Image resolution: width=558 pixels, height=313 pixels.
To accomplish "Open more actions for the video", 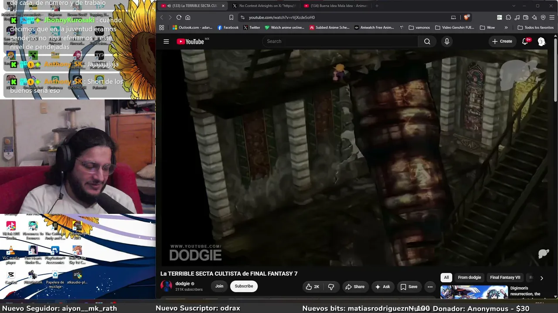I will (x=430, y=286).
